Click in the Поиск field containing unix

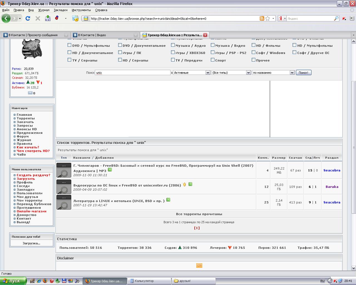(x=133, y=73)
